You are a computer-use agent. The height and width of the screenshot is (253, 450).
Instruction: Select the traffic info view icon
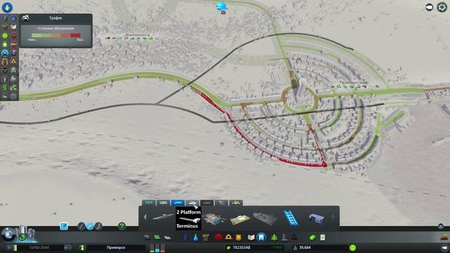[x=5, y=53]
